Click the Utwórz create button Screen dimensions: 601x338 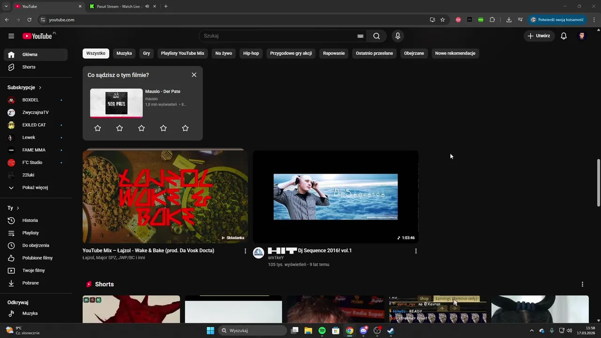coord(539,36)
